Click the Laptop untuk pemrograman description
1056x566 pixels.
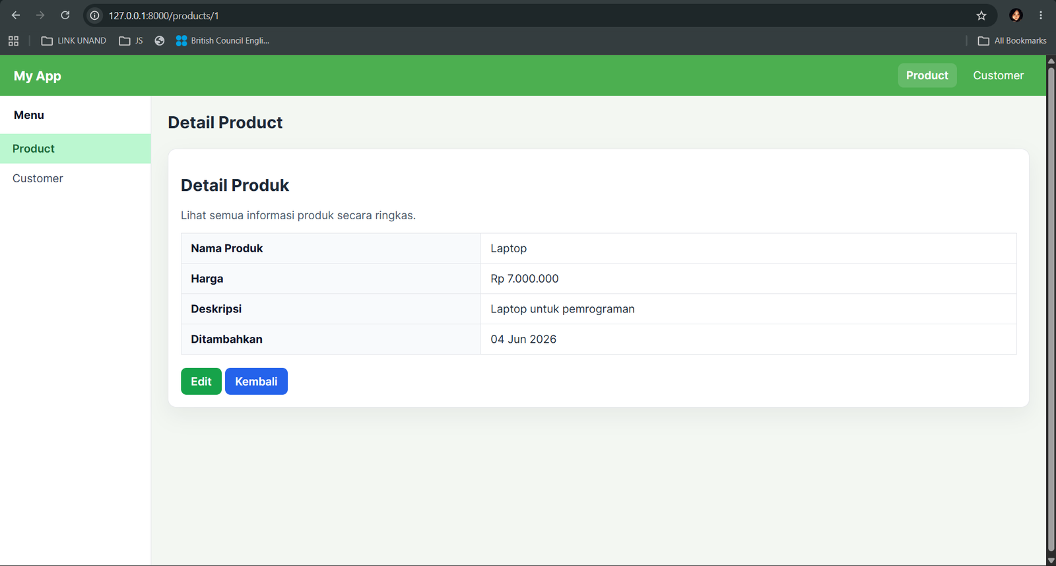click(x=562, y=309)
